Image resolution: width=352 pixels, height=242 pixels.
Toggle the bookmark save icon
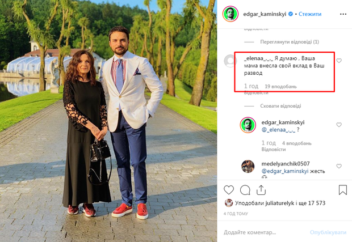[342, 190]
